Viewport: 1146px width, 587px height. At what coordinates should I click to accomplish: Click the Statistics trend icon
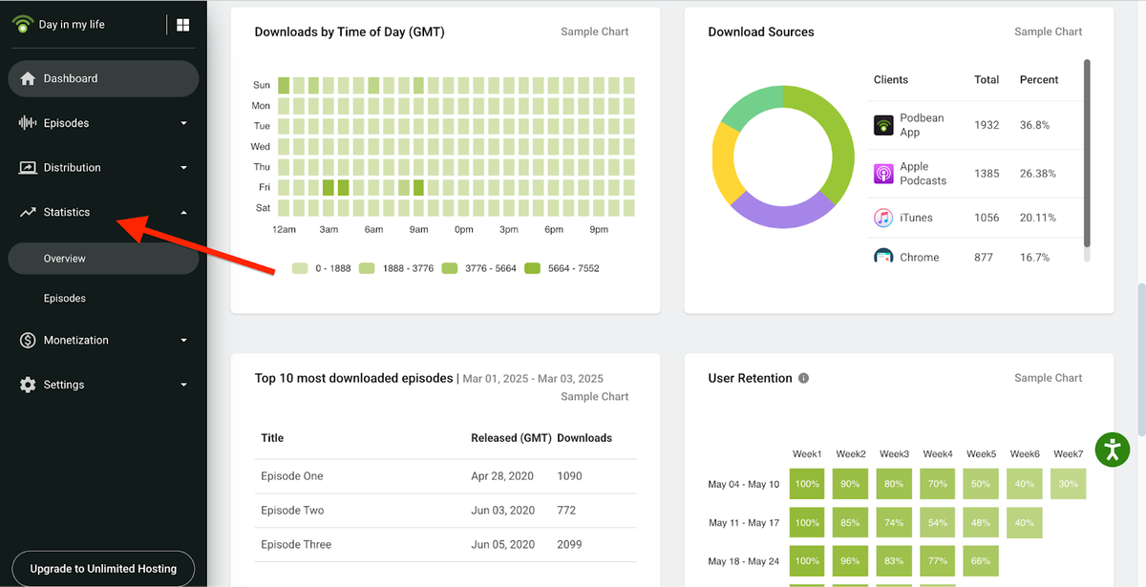pos(29,212)
